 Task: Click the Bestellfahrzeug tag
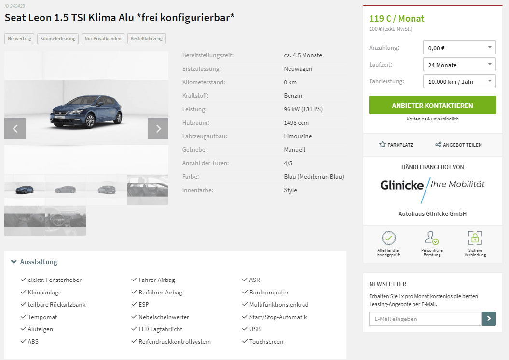coord(146,39)
